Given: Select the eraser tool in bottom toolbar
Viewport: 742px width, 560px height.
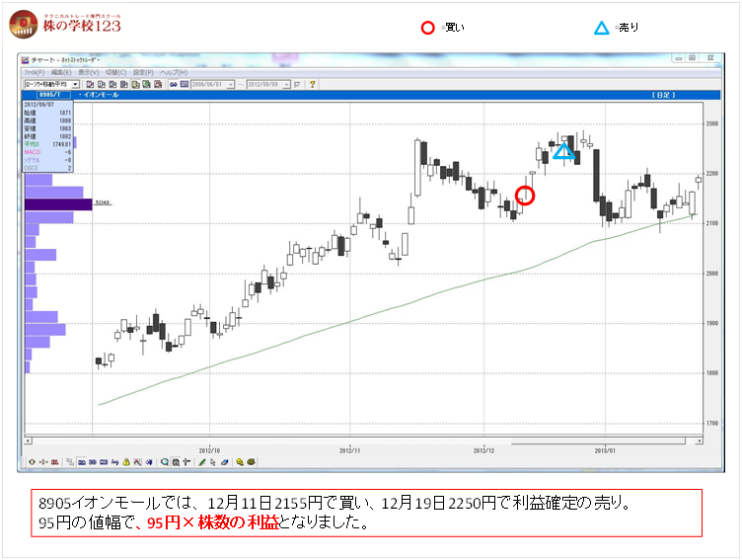Looking at the screenshot, I should click(x=225, y=461).
